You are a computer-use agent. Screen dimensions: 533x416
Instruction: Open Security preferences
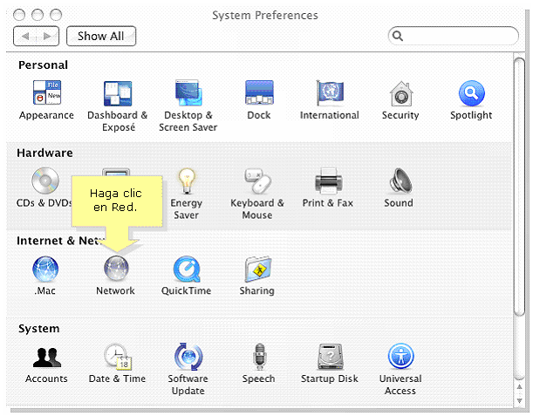tap(400, 93)
